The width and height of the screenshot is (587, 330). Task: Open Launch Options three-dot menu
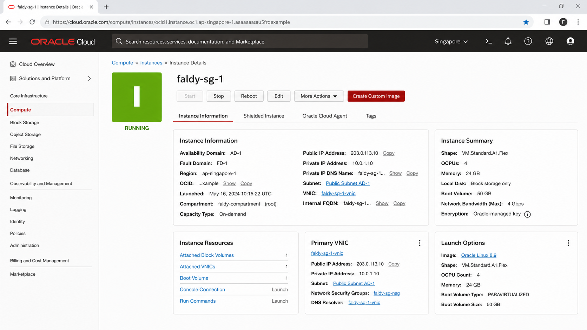(568, 243)
